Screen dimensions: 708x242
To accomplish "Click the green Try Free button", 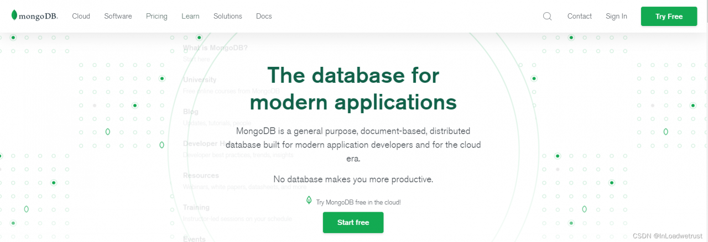I will coord(669,16).
